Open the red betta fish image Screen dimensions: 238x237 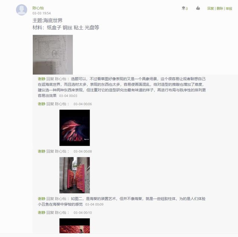tap(74, 128)
